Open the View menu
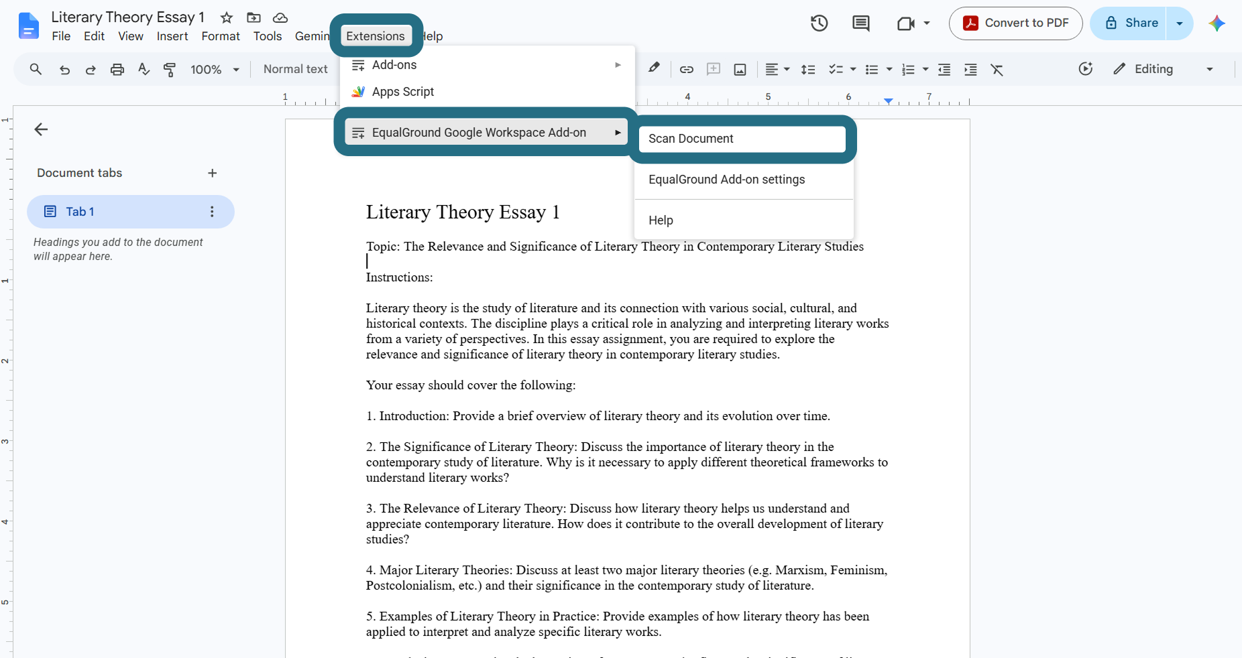1242x658 pixels. (131, 36)
